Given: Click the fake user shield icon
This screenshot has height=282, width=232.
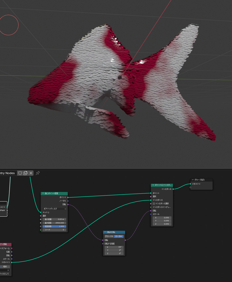Looking at the screenshot, I should click(20, 173).
